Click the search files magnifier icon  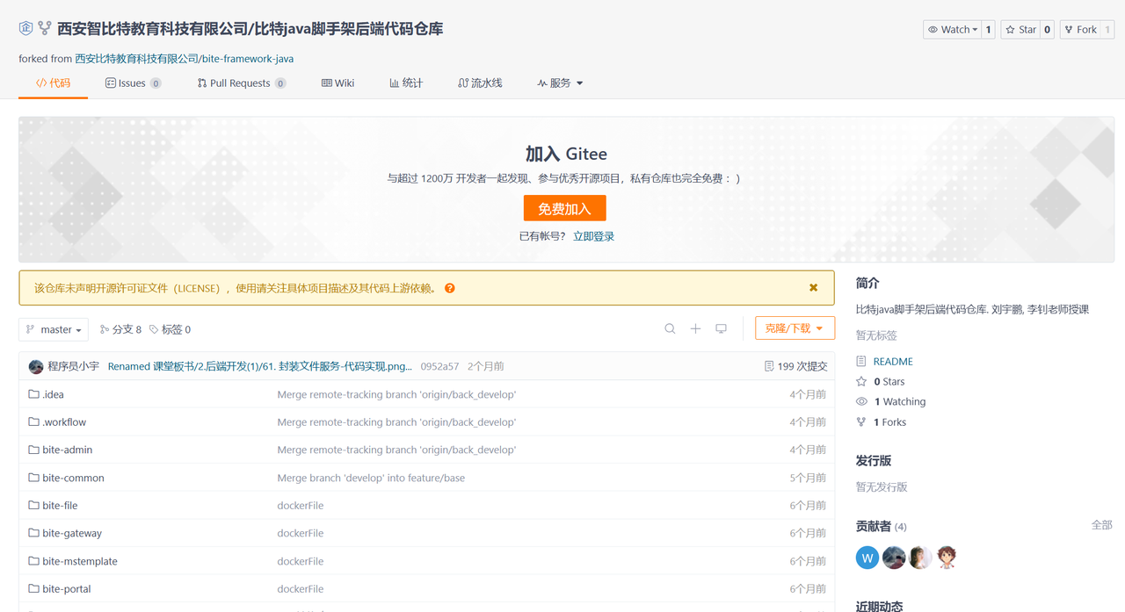point(670,328)
